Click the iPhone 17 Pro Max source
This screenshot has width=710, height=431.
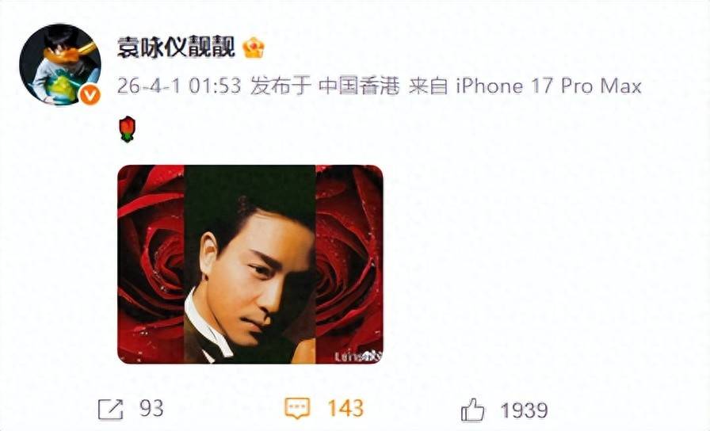point(548,86)
